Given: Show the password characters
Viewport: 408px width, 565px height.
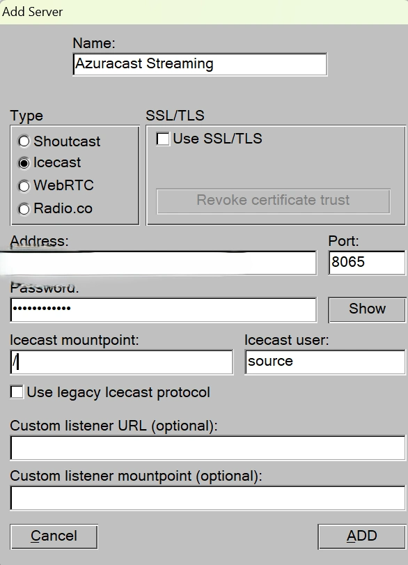Looking at the screenshot, I should coord(367,309).
